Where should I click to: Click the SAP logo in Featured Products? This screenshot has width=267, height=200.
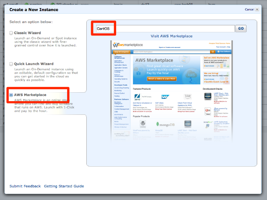point(165,97)
